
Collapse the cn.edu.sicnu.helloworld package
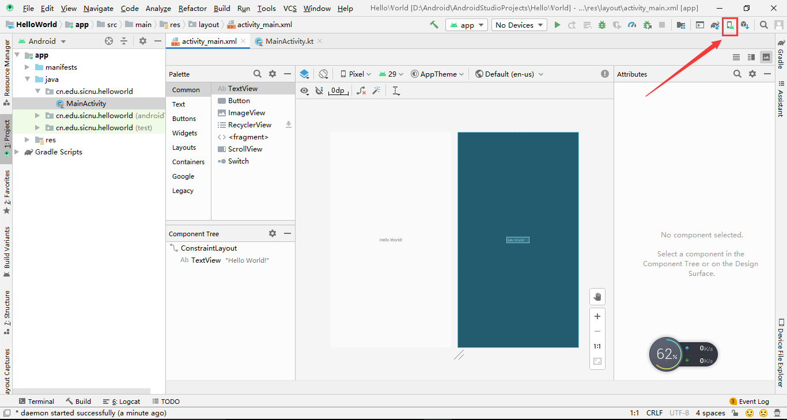(x=37, y=90)
